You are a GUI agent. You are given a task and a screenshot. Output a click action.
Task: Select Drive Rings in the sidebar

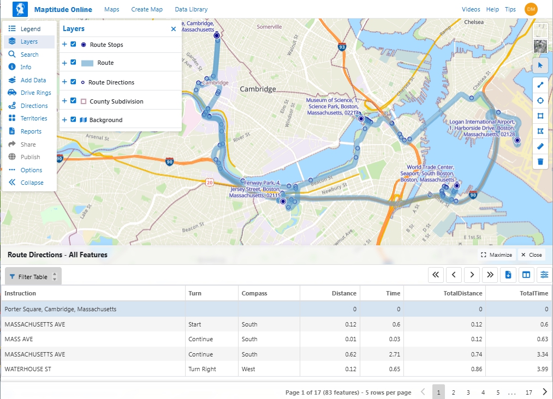(x=35, y=93)
